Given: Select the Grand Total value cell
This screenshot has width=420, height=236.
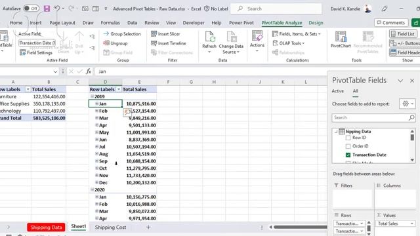Looking at the screenshot, I should point(49,118).
